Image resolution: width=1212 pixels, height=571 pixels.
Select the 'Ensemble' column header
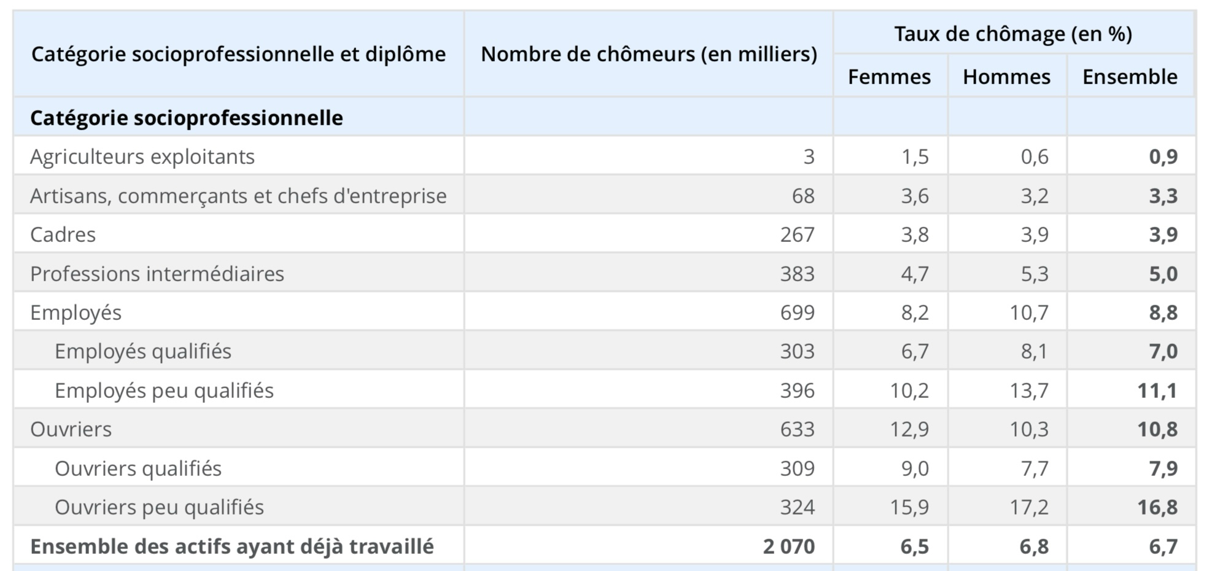(x=1130, y=77)
